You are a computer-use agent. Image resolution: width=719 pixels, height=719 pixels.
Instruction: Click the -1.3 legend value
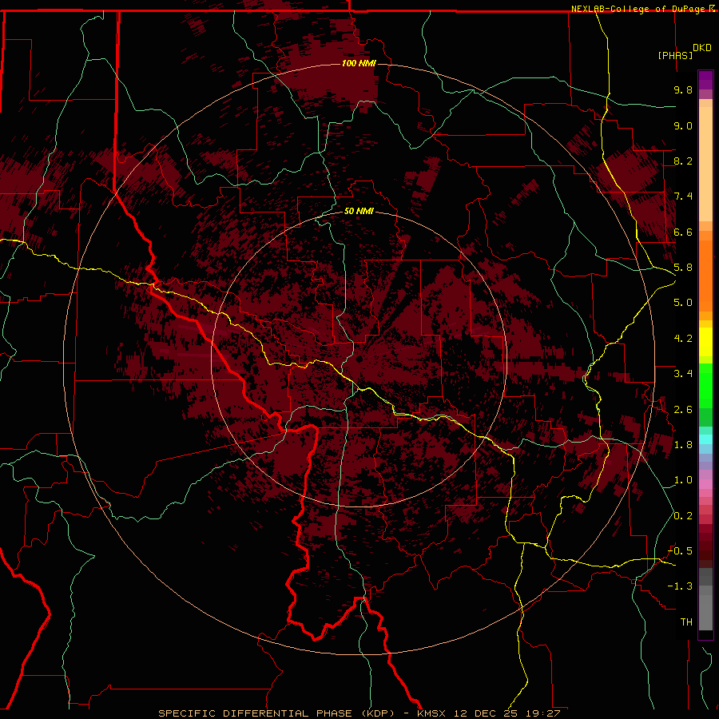pos(680,586)
